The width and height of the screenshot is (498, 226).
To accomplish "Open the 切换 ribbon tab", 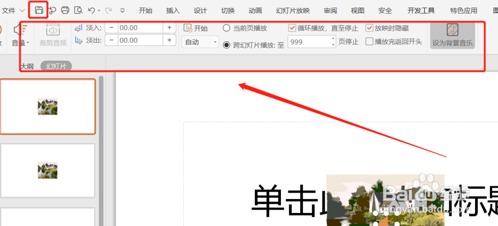I will [x=228, y=10].
